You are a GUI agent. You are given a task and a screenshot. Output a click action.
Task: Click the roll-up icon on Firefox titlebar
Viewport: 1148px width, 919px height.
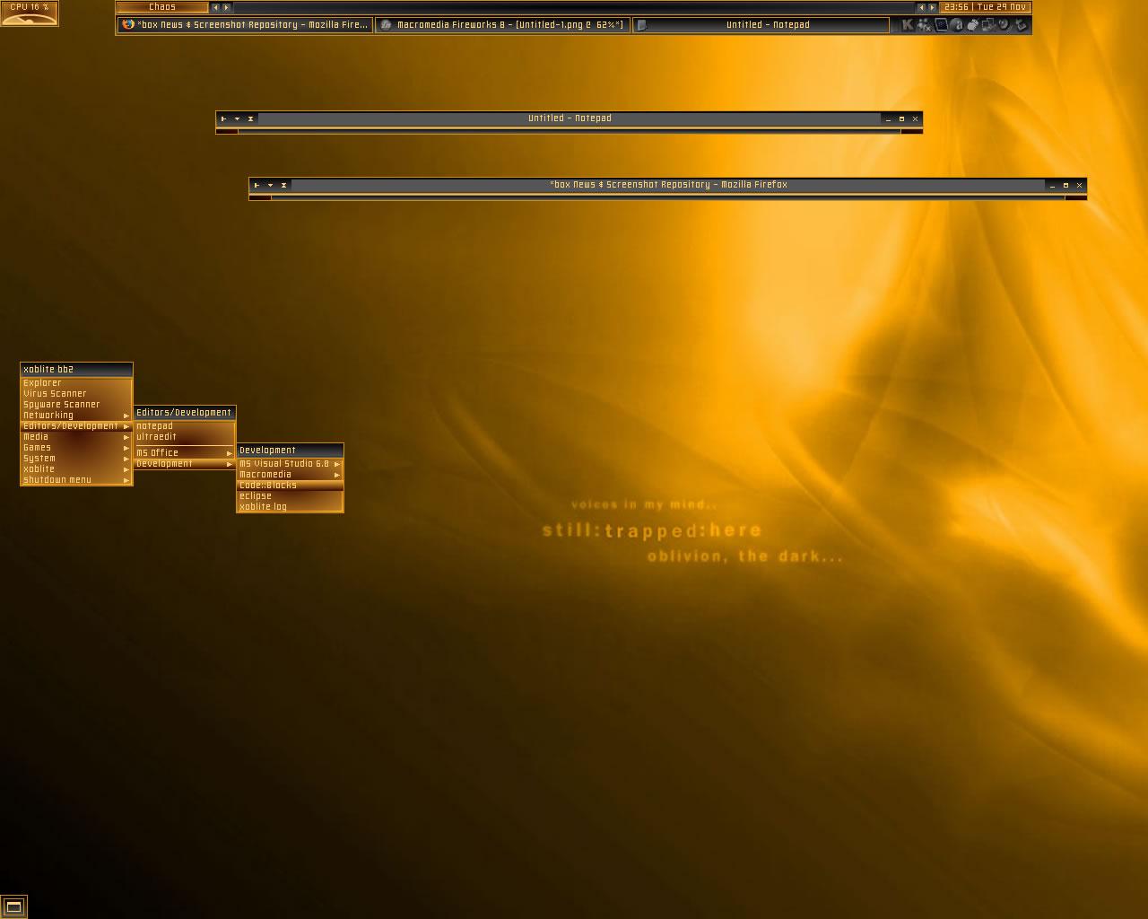(283, 185)
